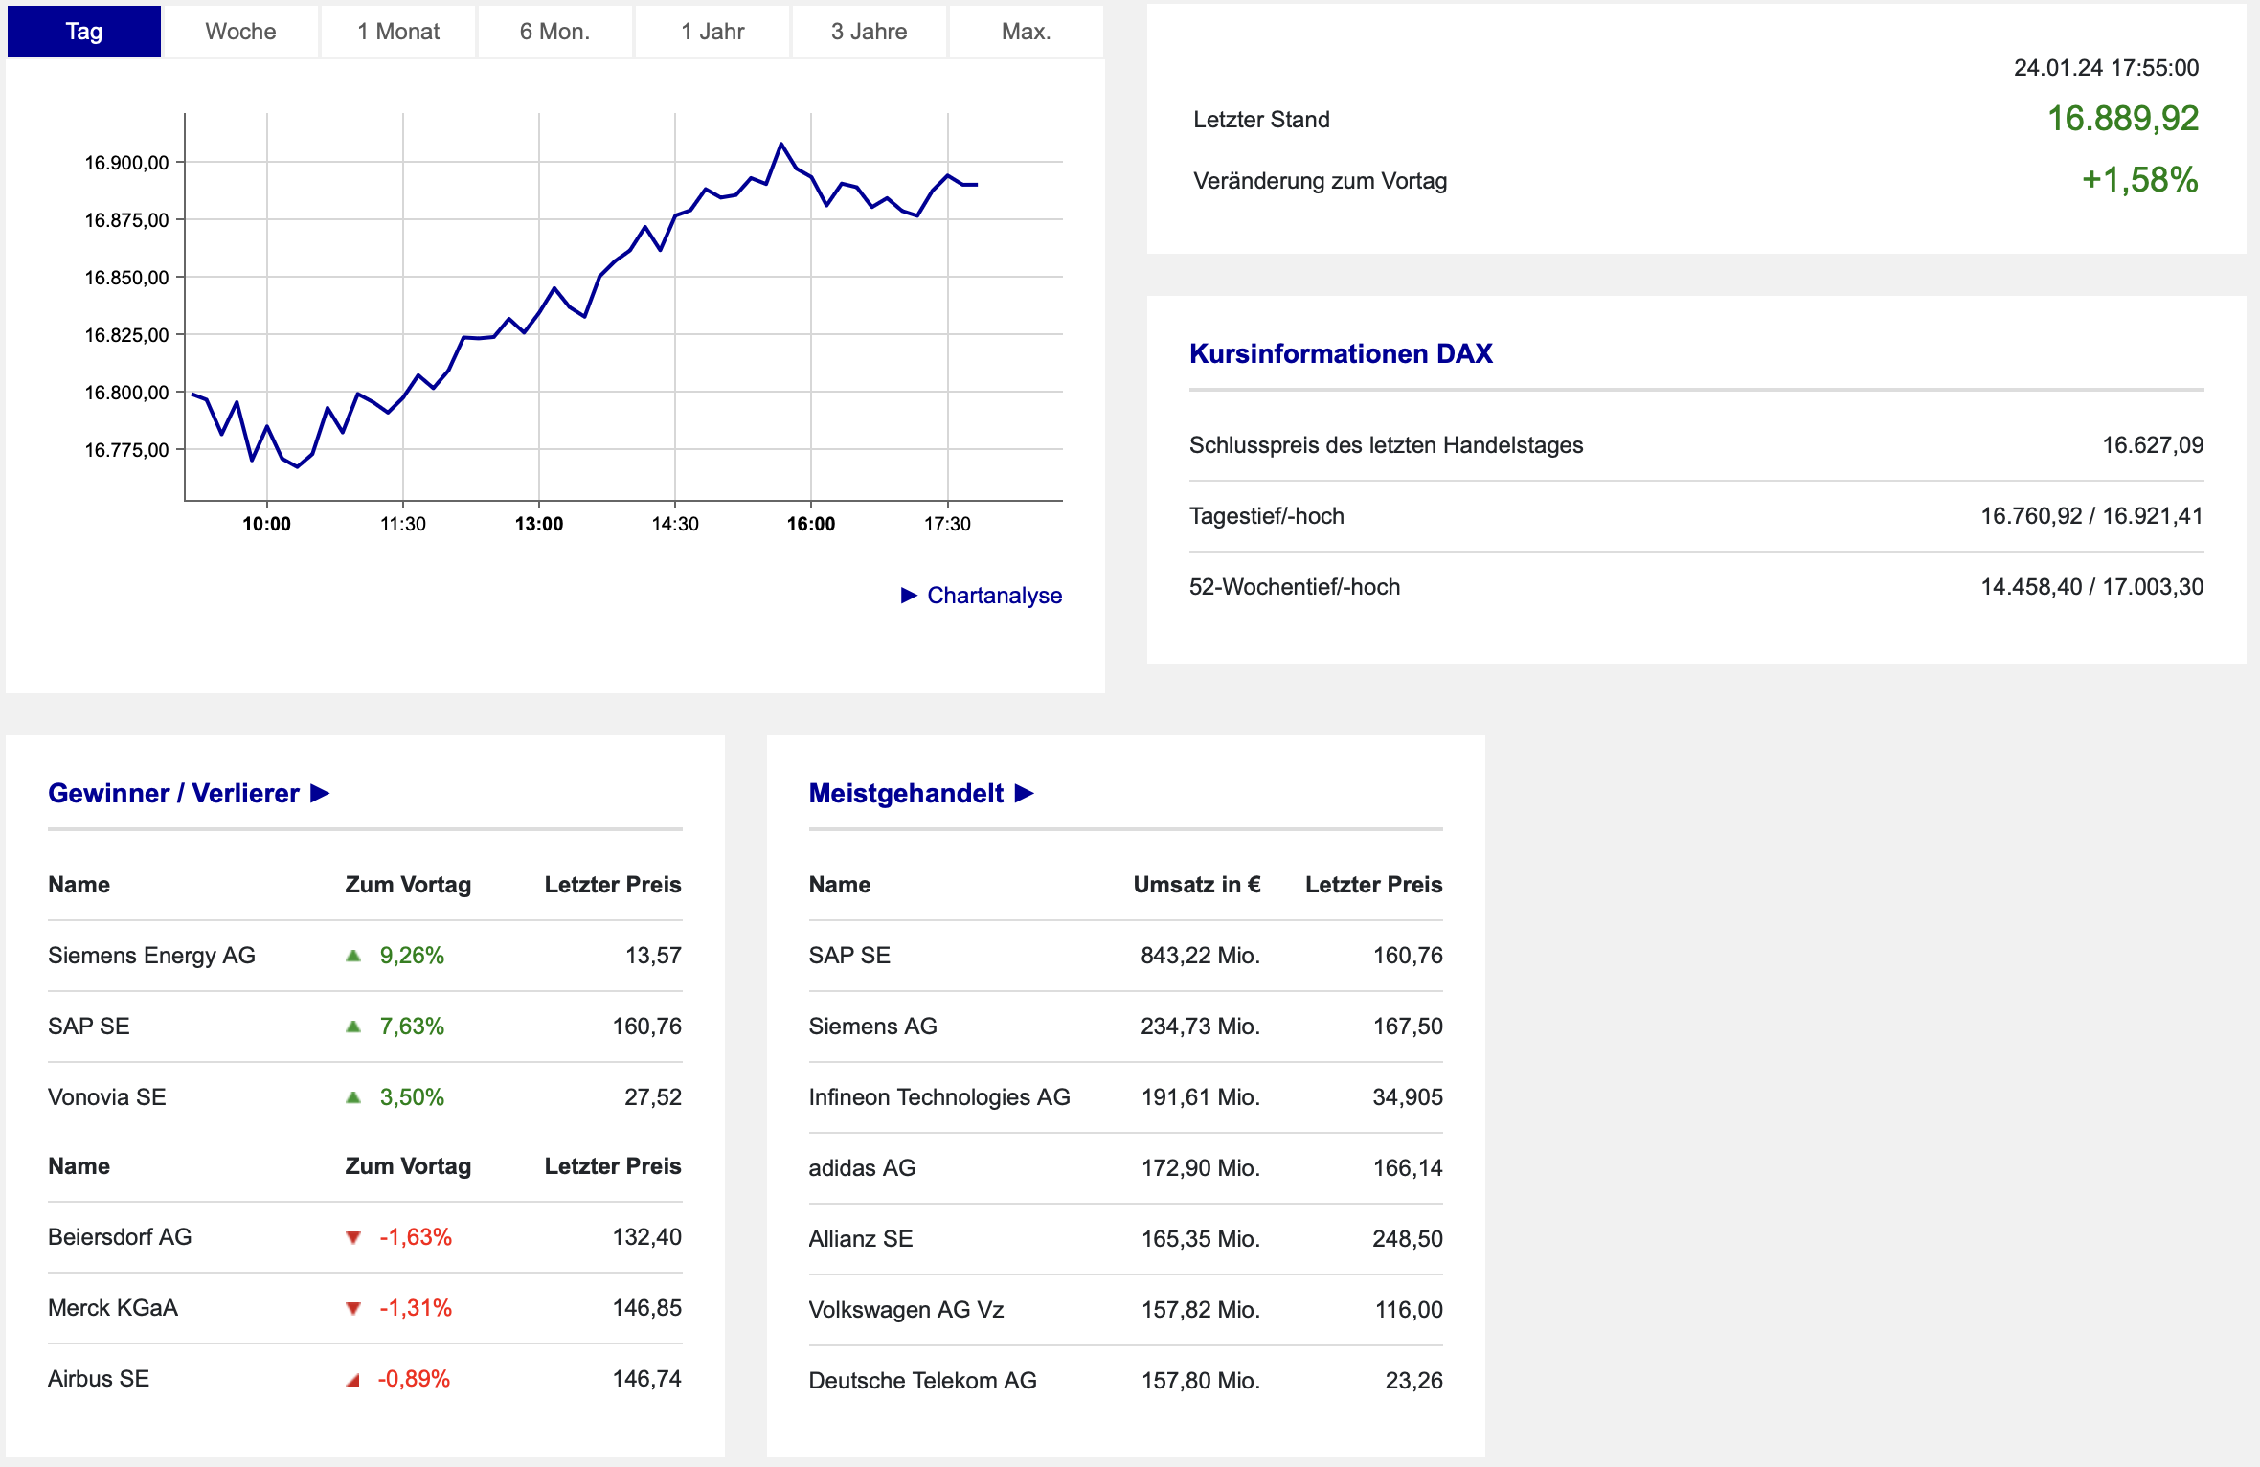Screen dimensions: 2260x1467
Task: Click the arrow next to Gewinner / Verlierer
Action: (x=321, y=793)
